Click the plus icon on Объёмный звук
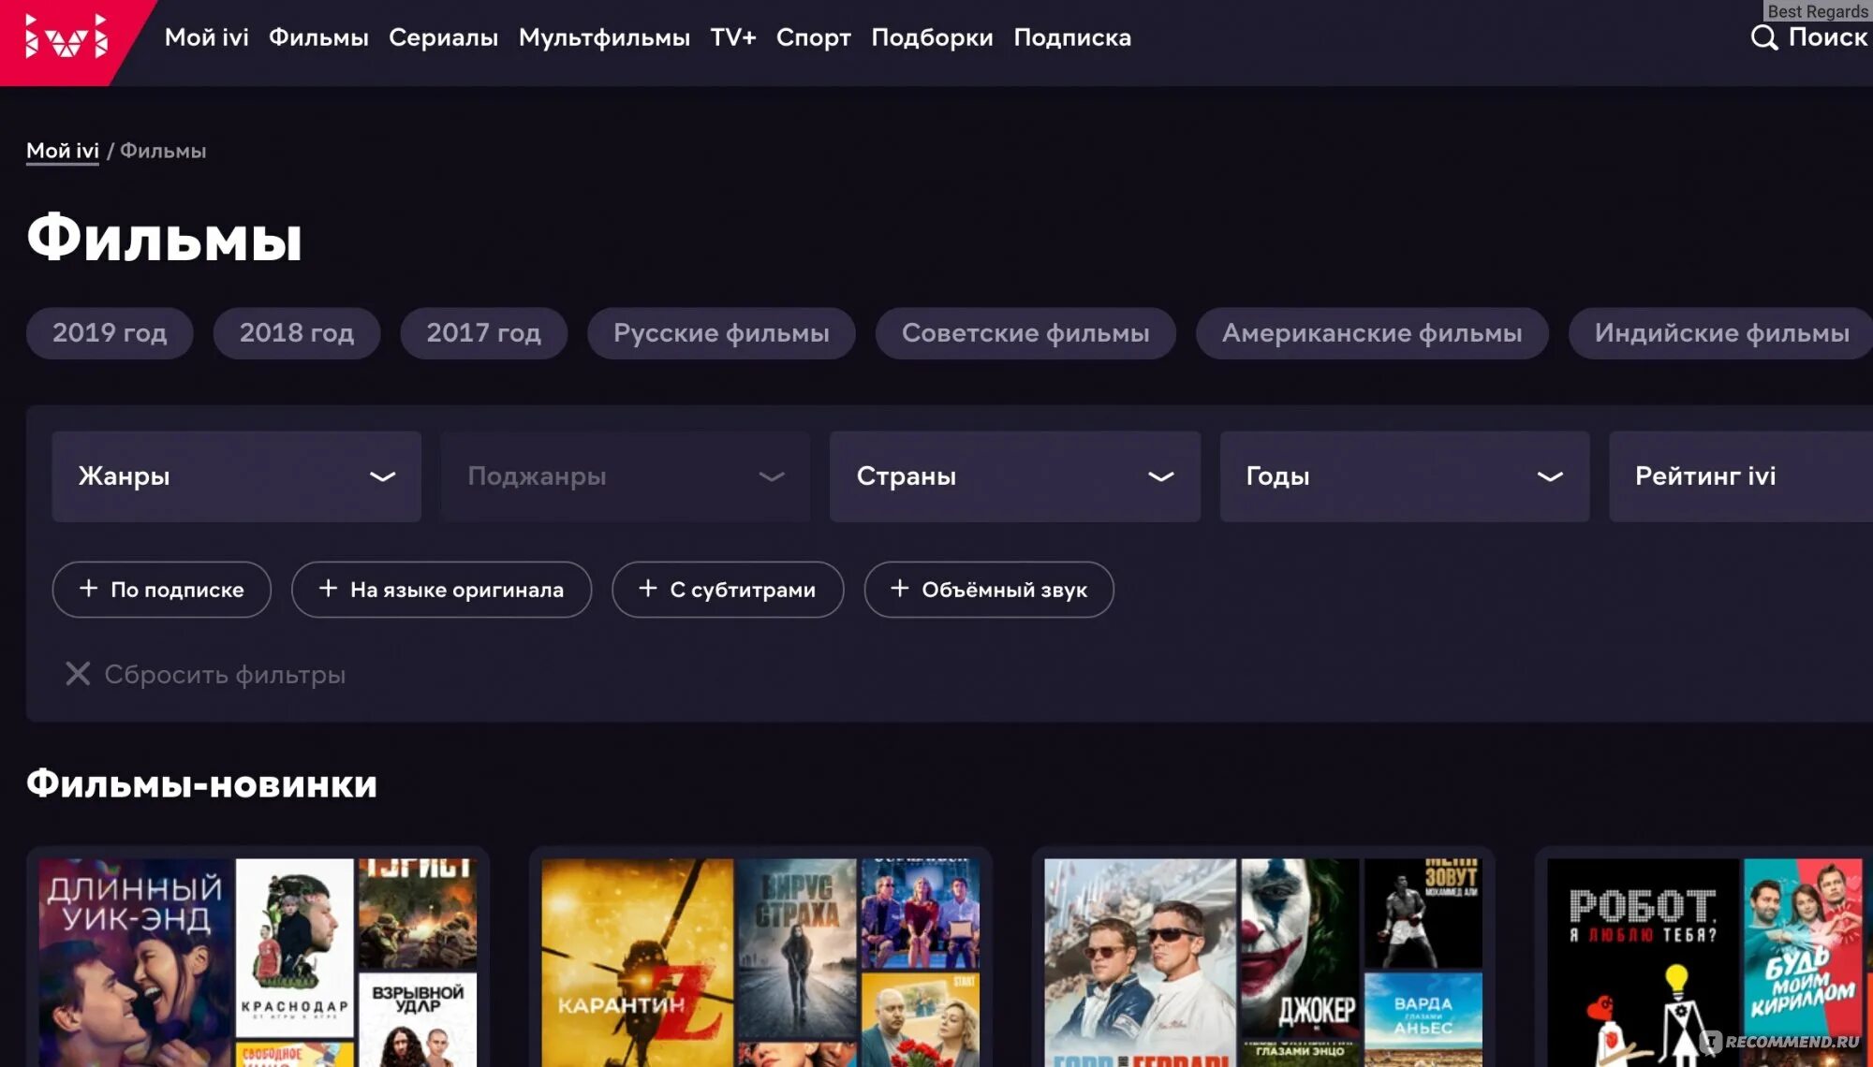Viewport: 1873px width, 1067px height. point(899,589)
